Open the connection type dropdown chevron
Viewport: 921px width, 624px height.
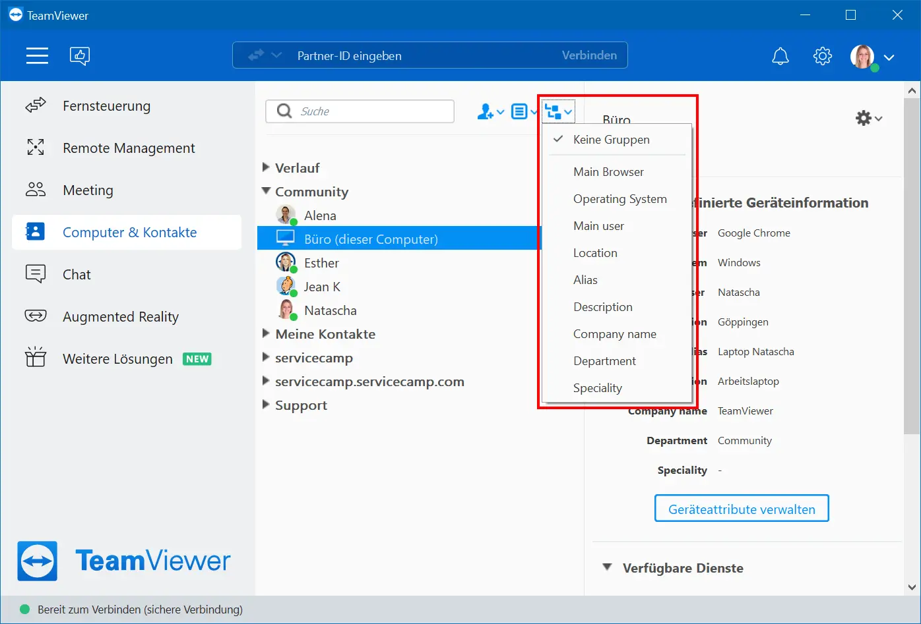click(x=277, y=55)
